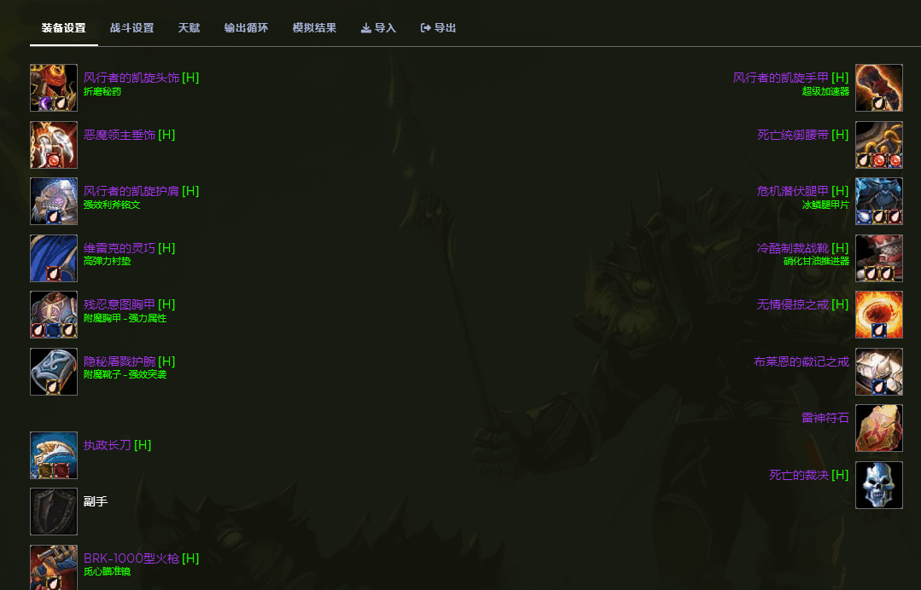Select the 危机潜伏腿甲 leg armor icon
This screenshot has width=921, height=590.
[x=878, y=201]
